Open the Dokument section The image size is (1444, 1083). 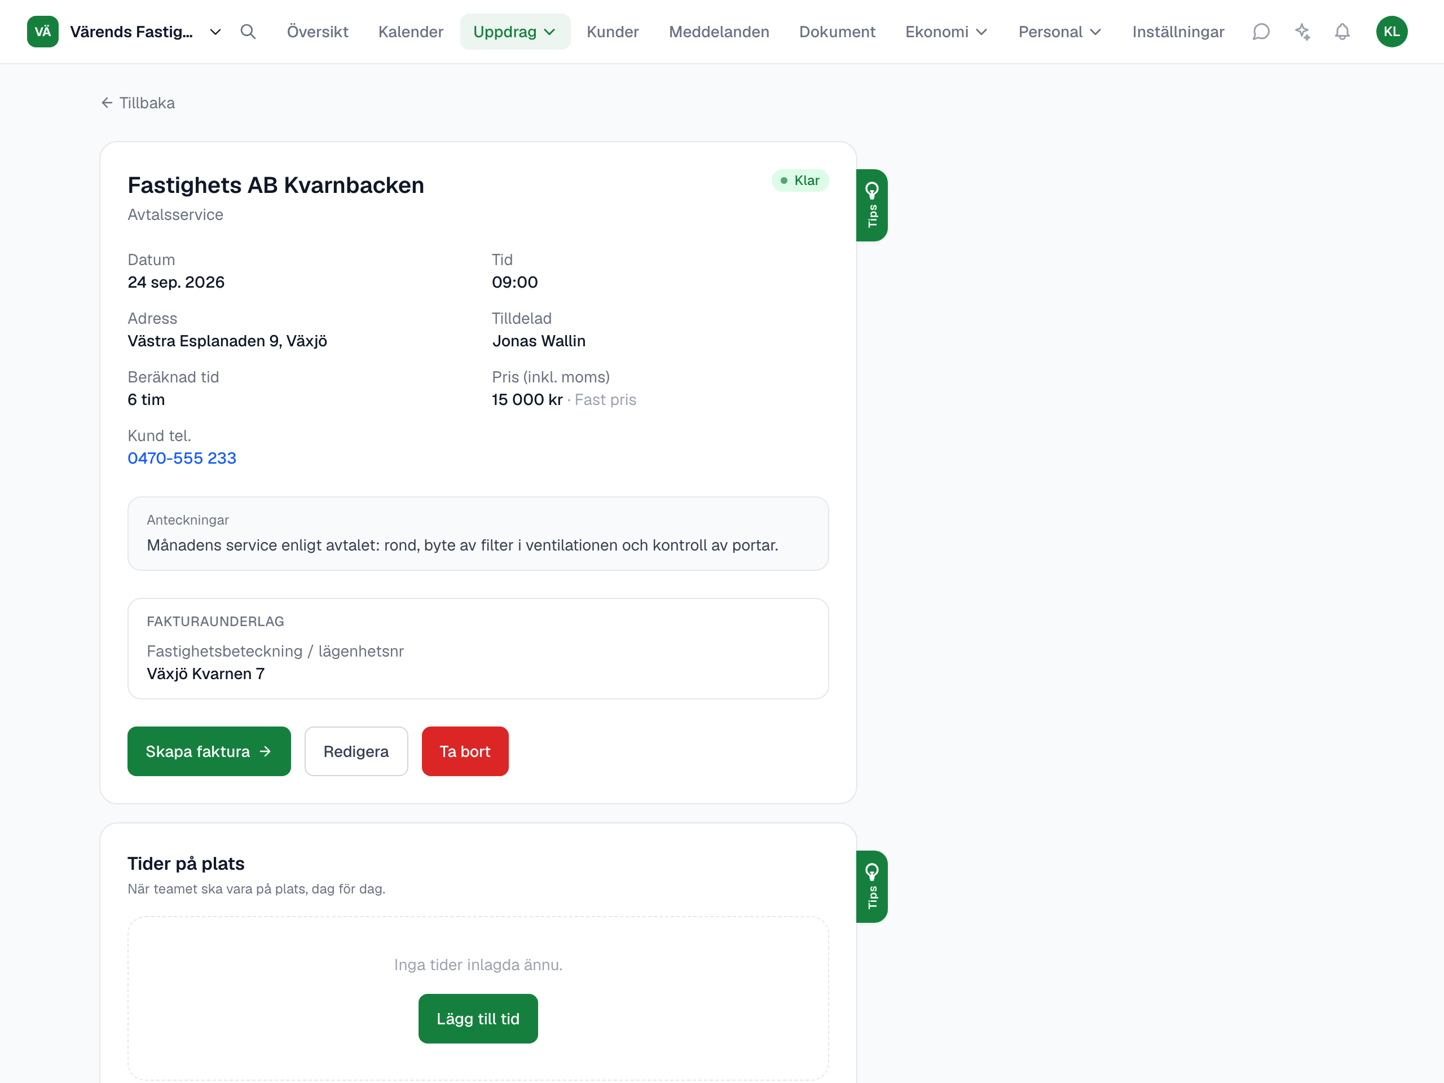click(837, 32)
